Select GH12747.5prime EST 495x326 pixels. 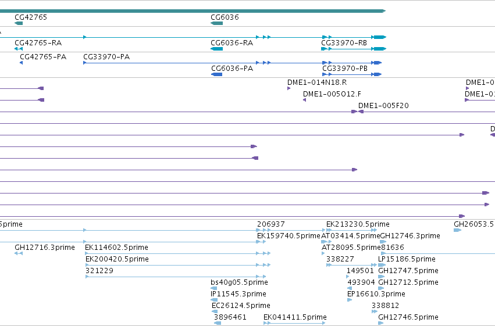click(x=408, y=271)
